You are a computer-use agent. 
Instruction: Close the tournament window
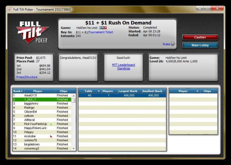coord(217,8)
